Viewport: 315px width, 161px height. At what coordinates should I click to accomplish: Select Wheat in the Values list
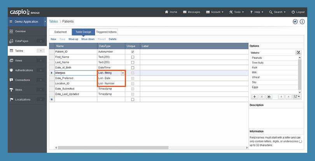pyautogui.click(x=274, y=77)
